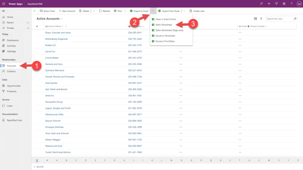Select the Flow icon

coord(115,11)
